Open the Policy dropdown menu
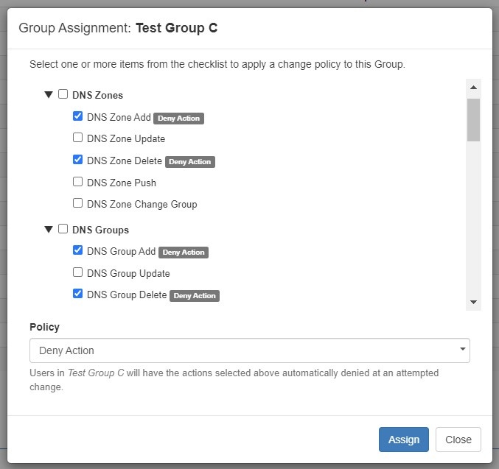 pos(249,350)
